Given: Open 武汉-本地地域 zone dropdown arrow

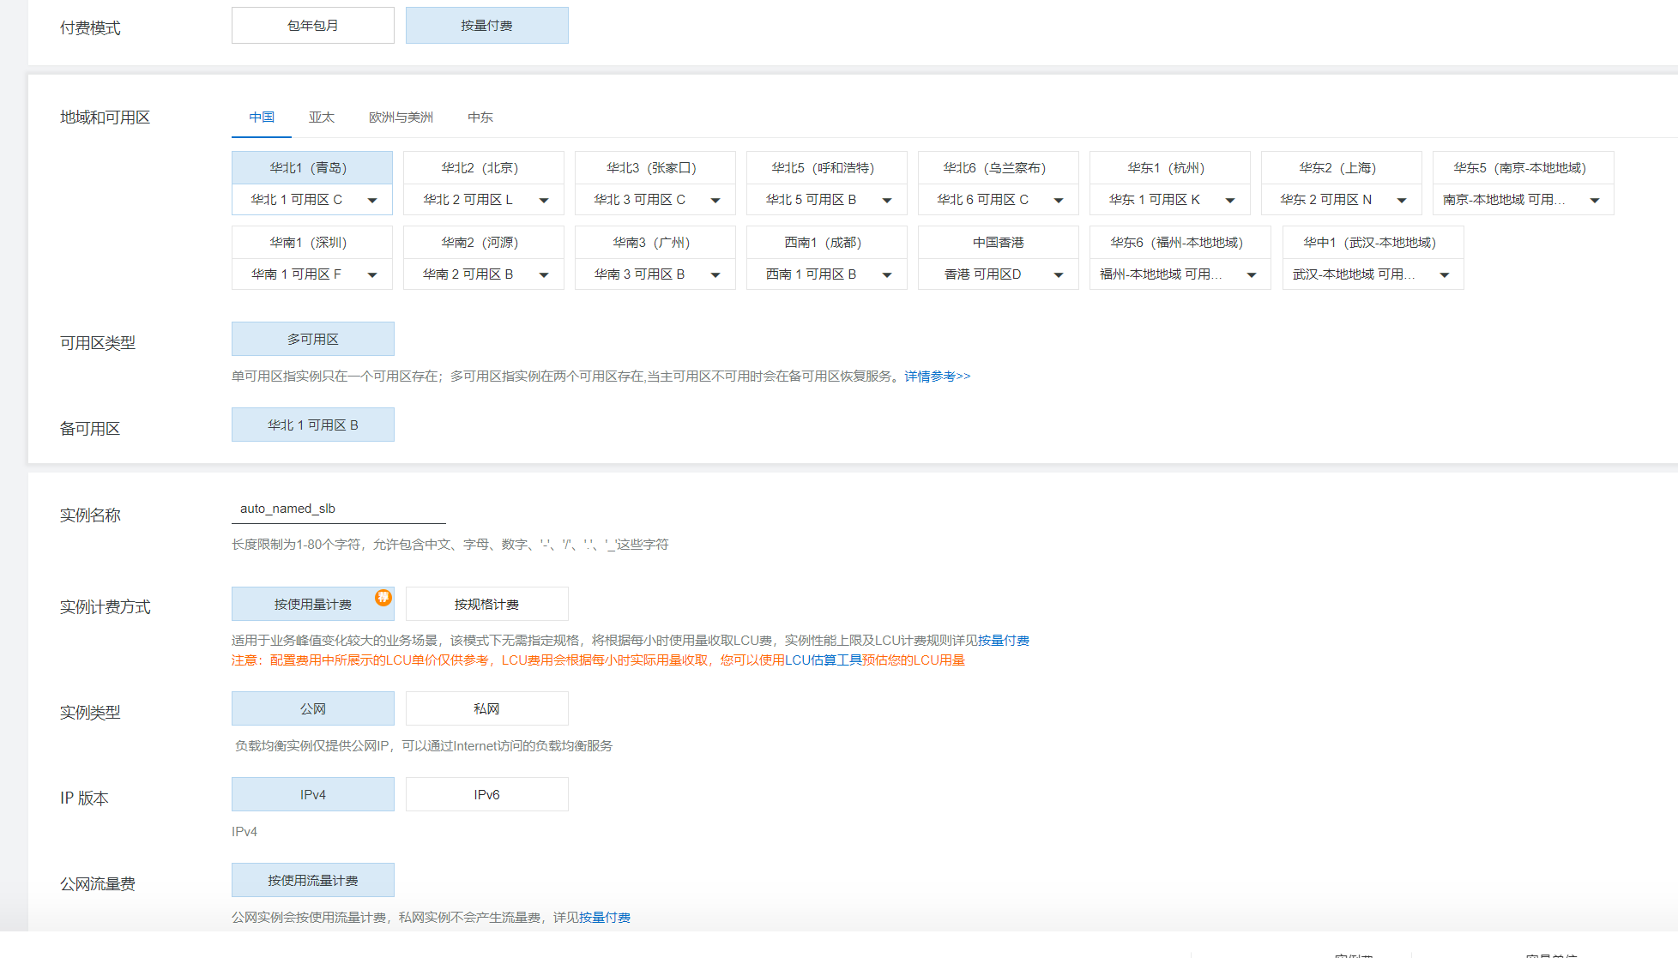Looking at the screenshot, I should 1445,274.
